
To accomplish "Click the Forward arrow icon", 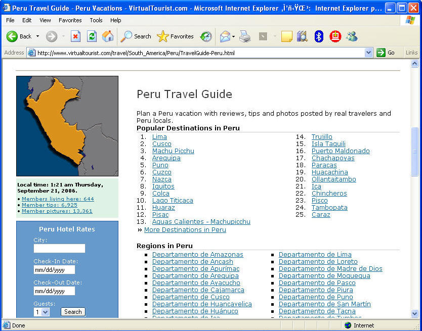I will click(x=52, y=36).
